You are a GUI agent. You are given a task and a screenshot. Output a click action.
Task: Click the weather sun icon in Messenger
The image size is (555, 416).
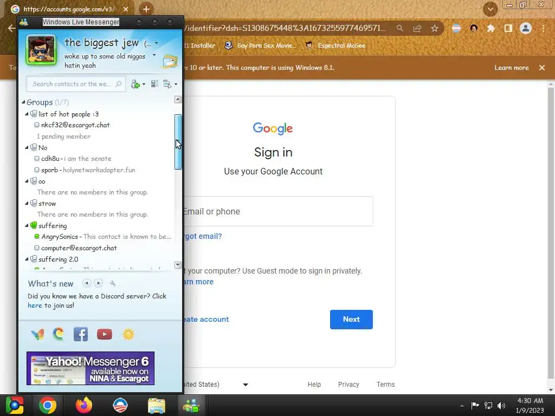tap(128, 334)
